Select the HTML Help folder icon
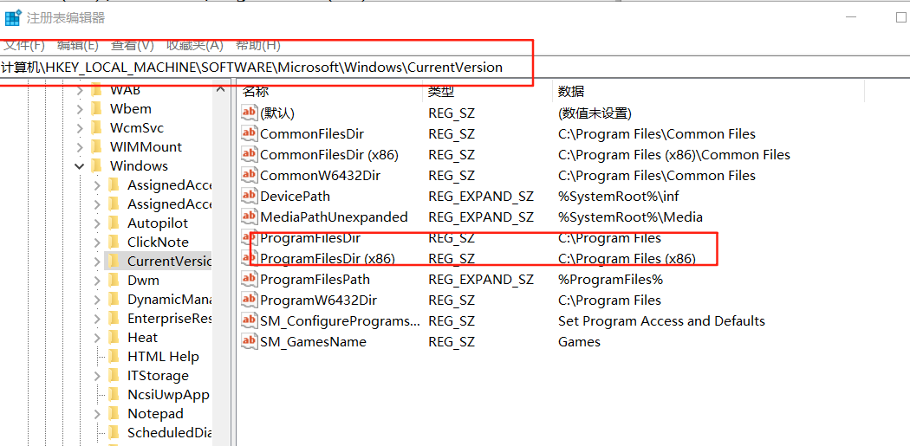Image resolution: width=910 pixels, height=446 pixels. 114,356
